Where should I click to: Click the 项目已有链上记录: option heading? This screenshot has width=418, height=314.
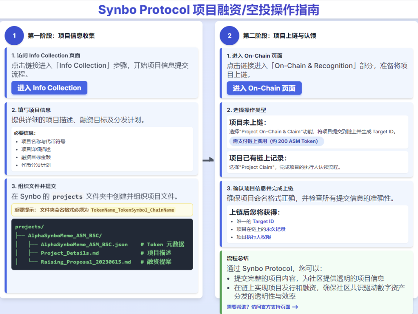258,158
